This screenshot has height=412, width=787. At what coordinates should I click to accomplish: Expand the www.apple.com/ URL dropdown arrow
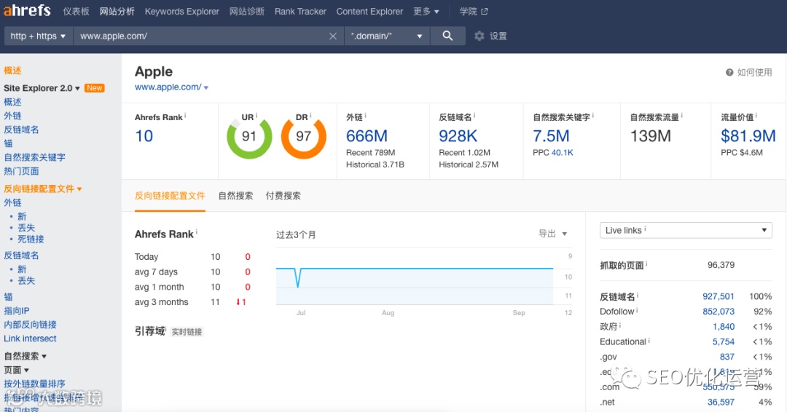205,87
